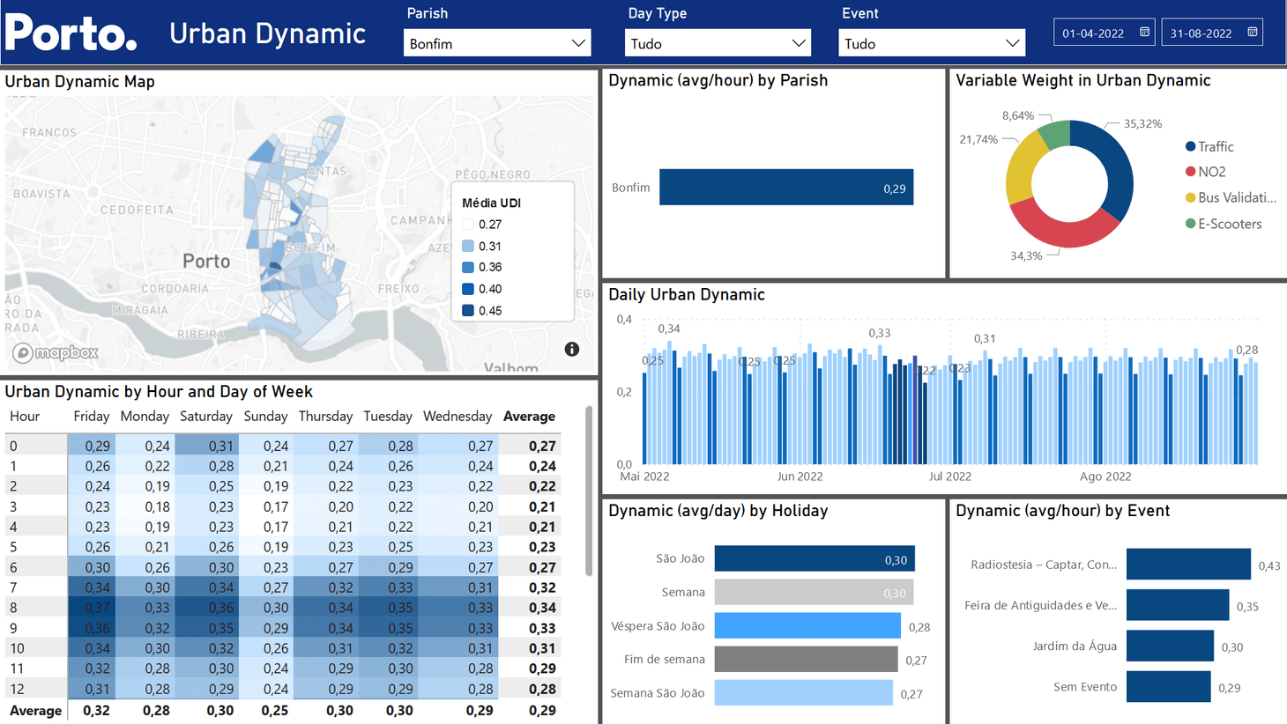1287x724 pixels.
Task: Open the start date calendar picker icon
Action: 1144,33
